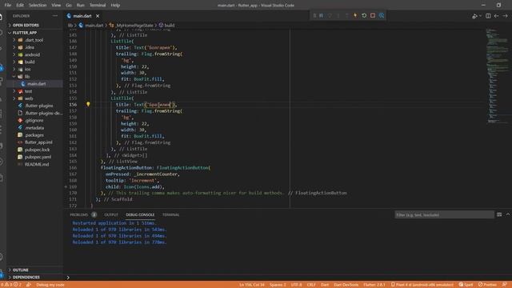Select device Pixel 4 in status bar

click(422, 285)
